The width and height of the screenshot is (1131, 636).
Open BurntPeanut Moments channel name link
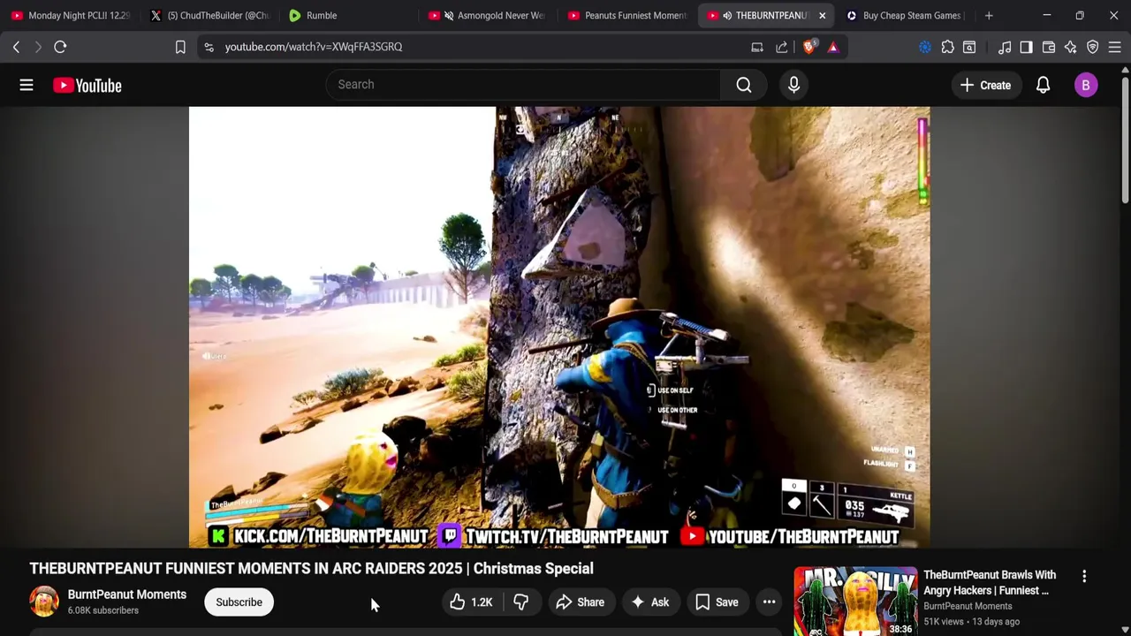[x=127, y=594]
